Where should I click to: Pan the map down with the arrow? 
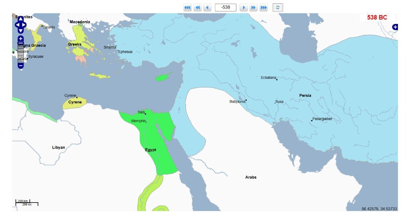point(21,31)
